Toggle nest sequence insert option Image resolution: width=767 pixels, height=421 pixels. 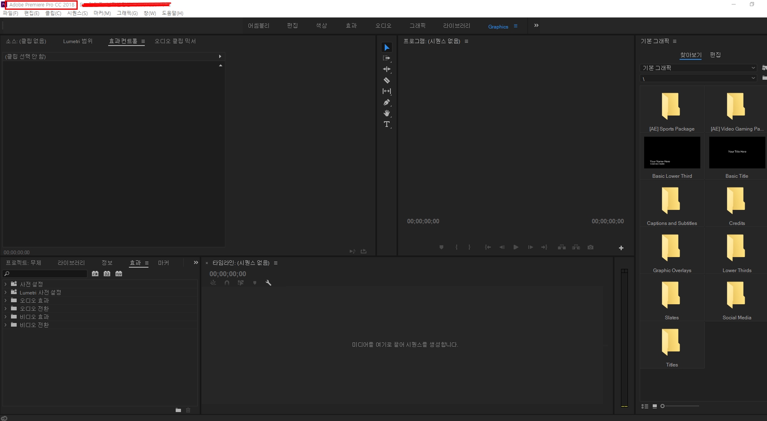coord(213,283)
